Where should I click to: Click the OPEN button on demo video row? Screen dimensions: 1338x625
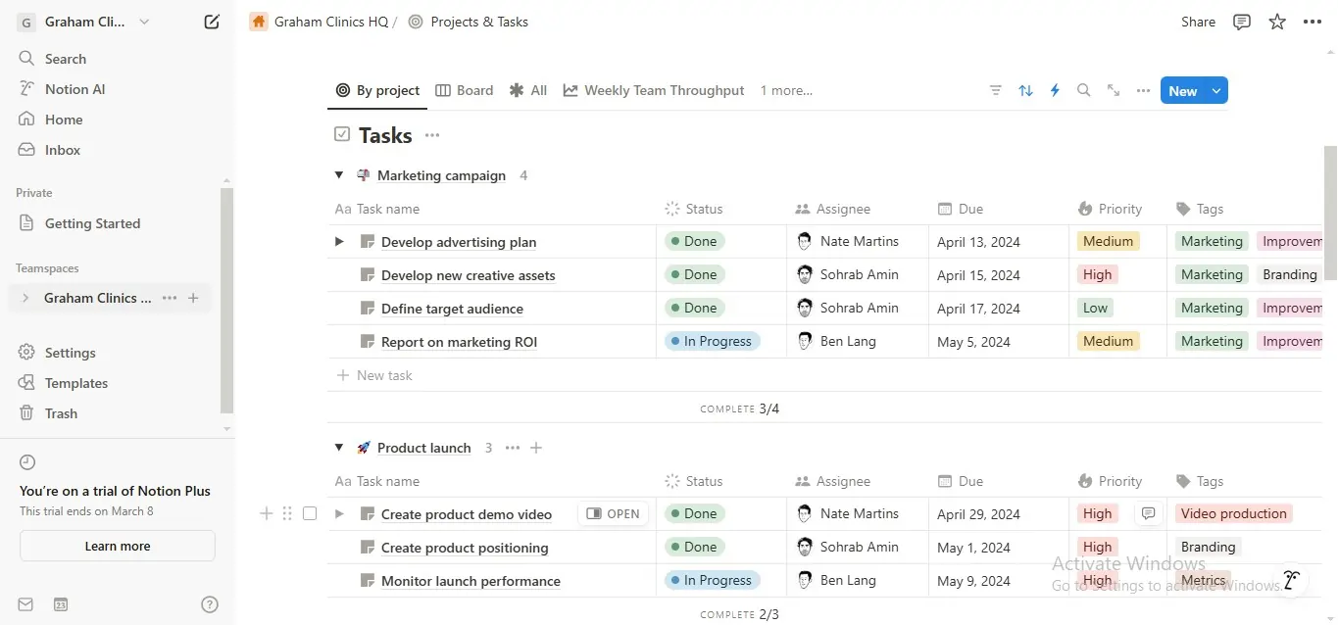click(x=613, y=513)
